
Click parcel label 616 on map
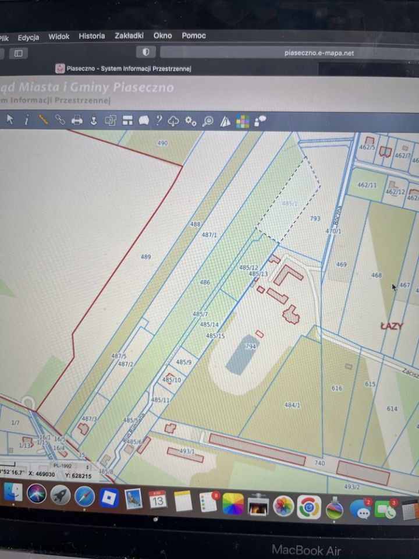click(337, 388)
